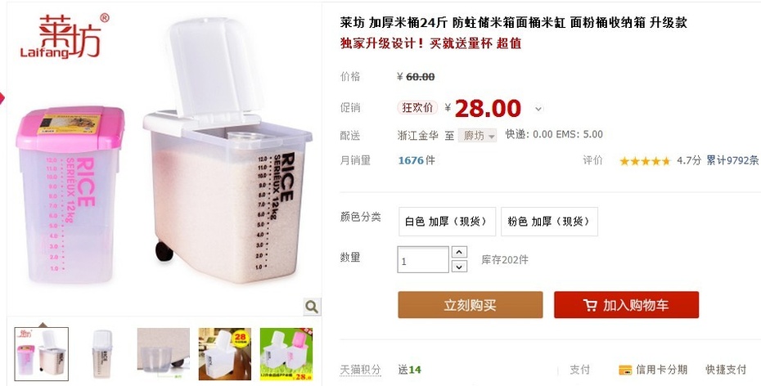Screen dimensions: 761x386
Task: Open the 累计9792条 reviews link
Action: tap(732, 160)
